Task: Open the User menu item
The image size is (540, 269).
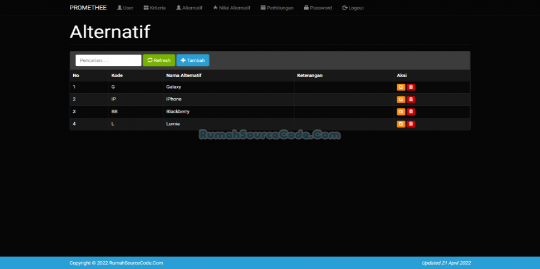Action: [x=125, y=8]
